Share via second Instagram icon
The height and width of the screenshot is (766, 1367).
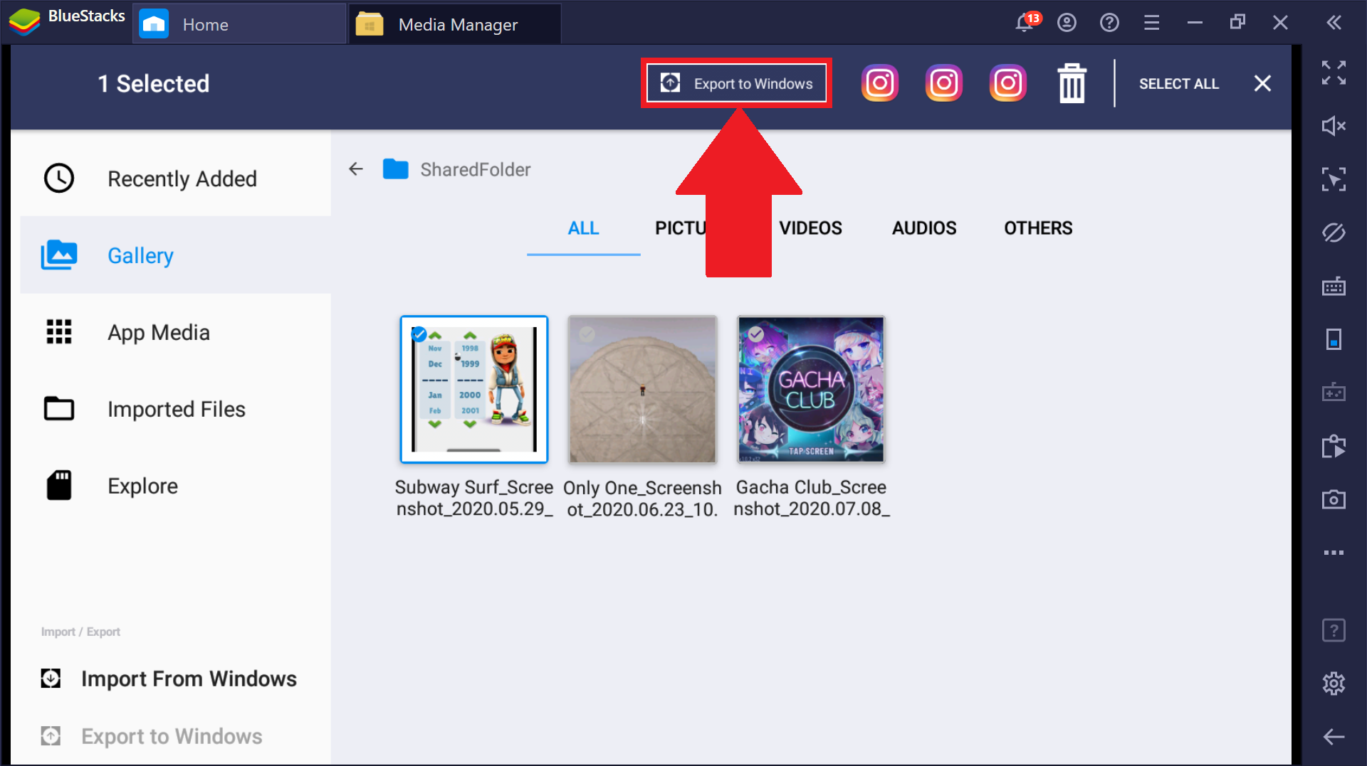click(944, 83)
